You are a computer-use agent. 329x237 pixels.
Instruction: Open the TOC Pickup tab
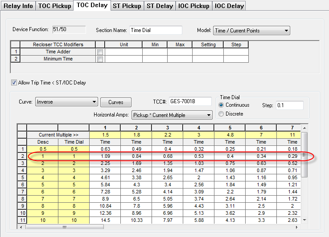[55, 6]
